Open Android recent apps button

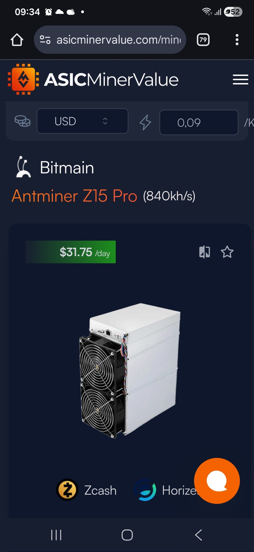(56, 535)
